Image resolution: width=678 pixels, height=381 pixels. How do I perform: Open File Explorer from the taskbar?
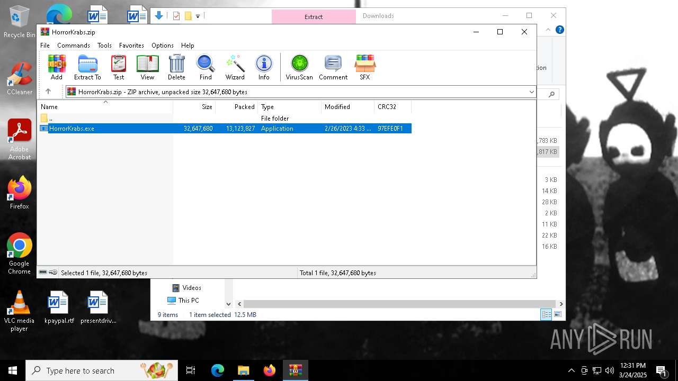pos(243,370)
